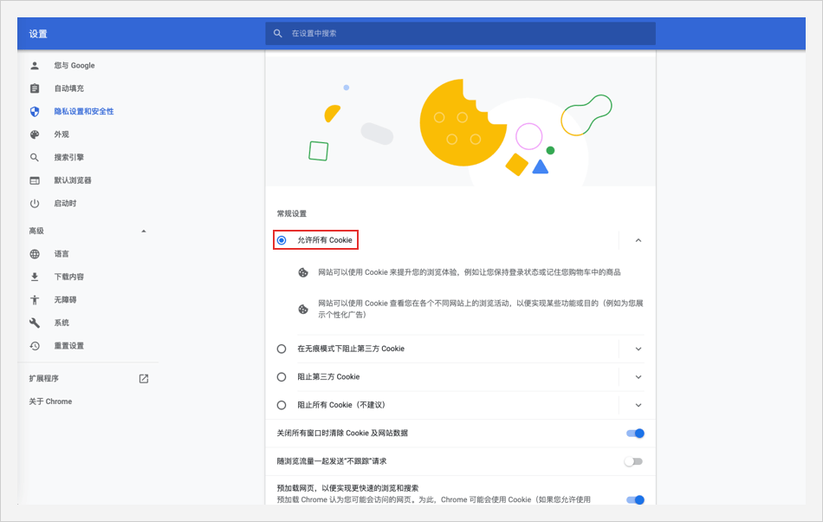The width and height of the screenshot is (823, 522).
Task: Click the wrench icon beside 系统
Action: click(x=35, y=323)
